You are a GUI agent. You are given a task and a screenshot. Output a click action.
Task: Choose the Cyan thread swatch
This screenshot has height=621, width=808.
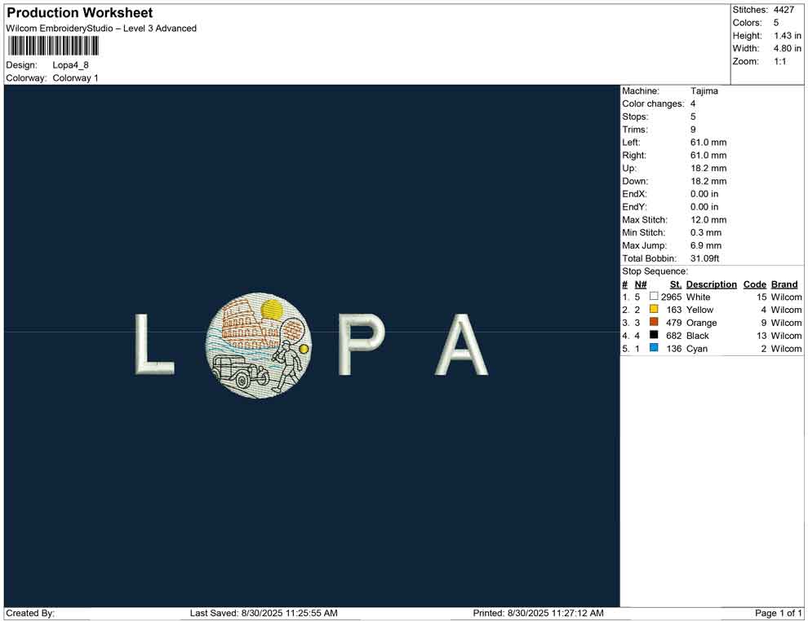click(654, 348)
